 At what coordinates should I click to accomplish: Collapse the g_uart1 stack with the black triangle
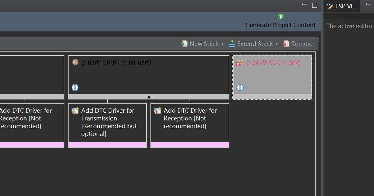(x=149, y=97)
